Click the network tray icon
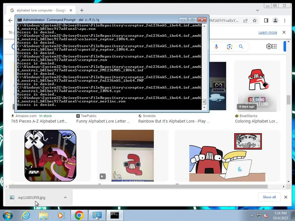 (x=259, y=216)
